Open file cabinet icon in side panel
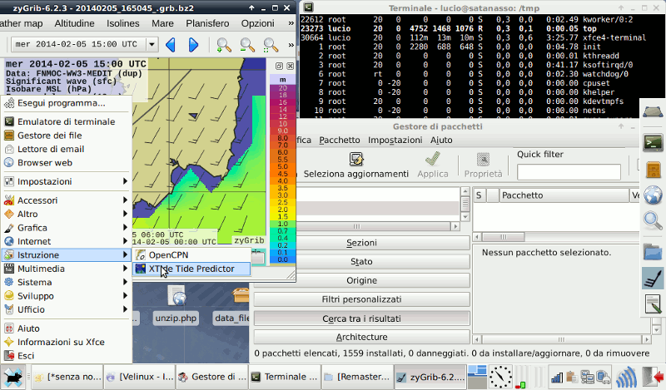Image resolution: width=666 pixels, height=390 pixels. pyautogui.click(x=653, y=170)
